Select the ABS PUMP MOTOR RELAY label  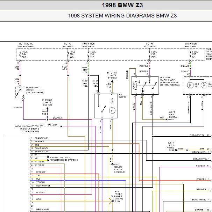[x=169, y=81]
